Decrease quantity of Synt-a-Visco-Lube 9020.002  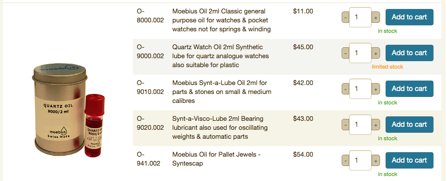point(346,124)
